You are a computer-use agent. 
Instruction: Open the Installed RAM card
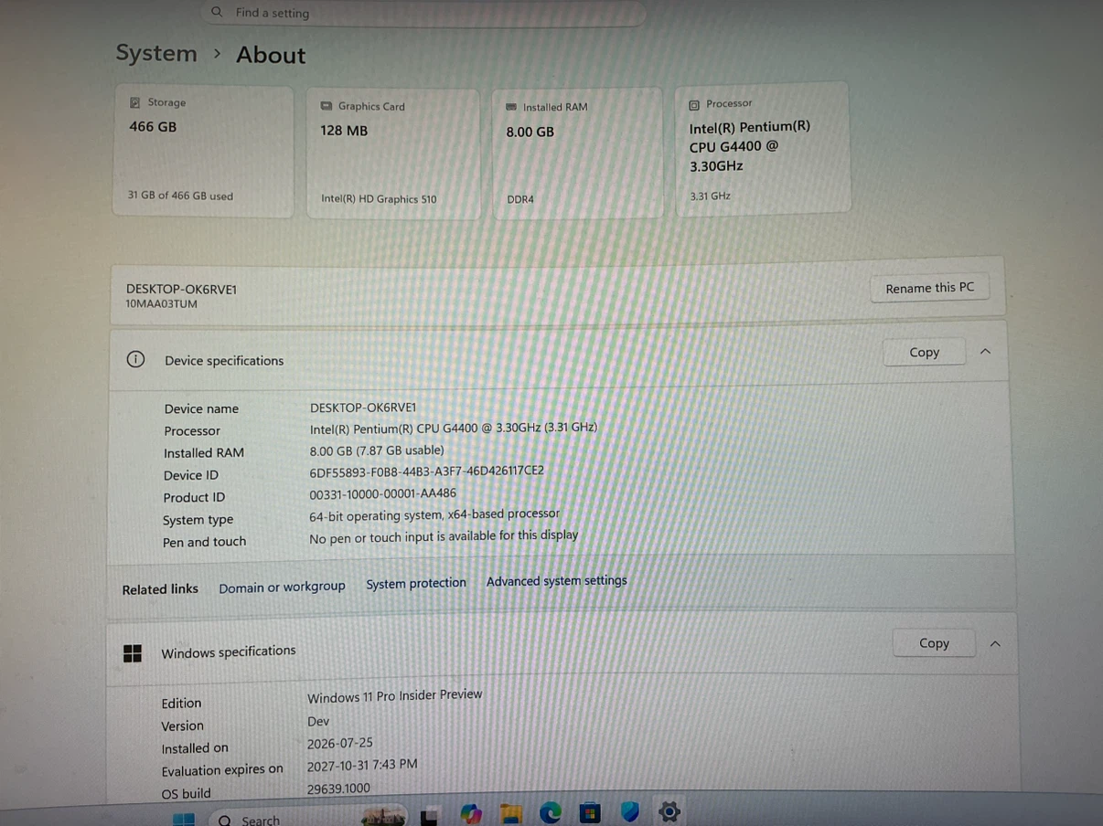click(578, 154)
